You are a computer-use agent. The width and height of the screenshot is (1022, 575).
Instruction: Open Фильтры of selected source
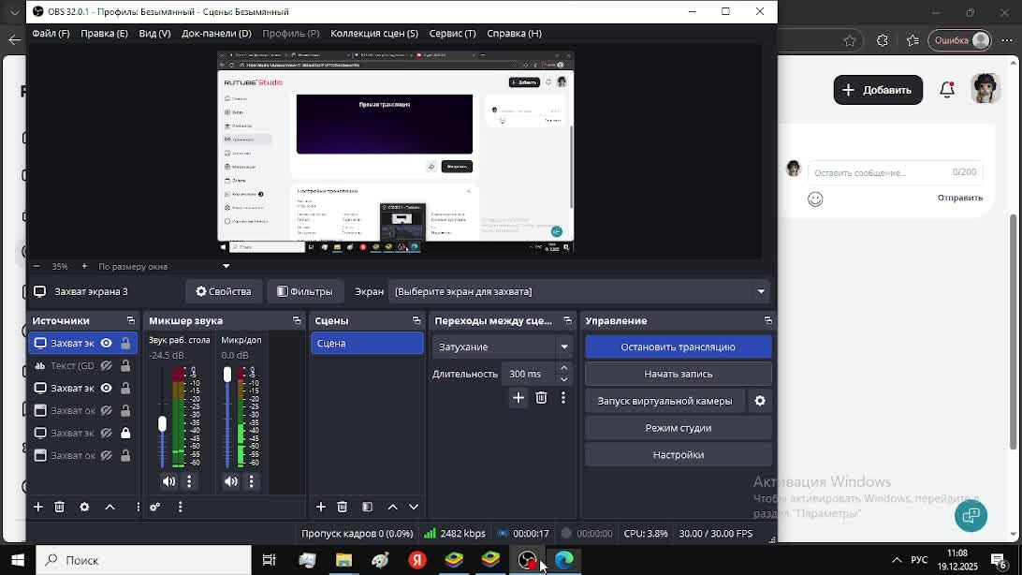[x=305, y=291]
